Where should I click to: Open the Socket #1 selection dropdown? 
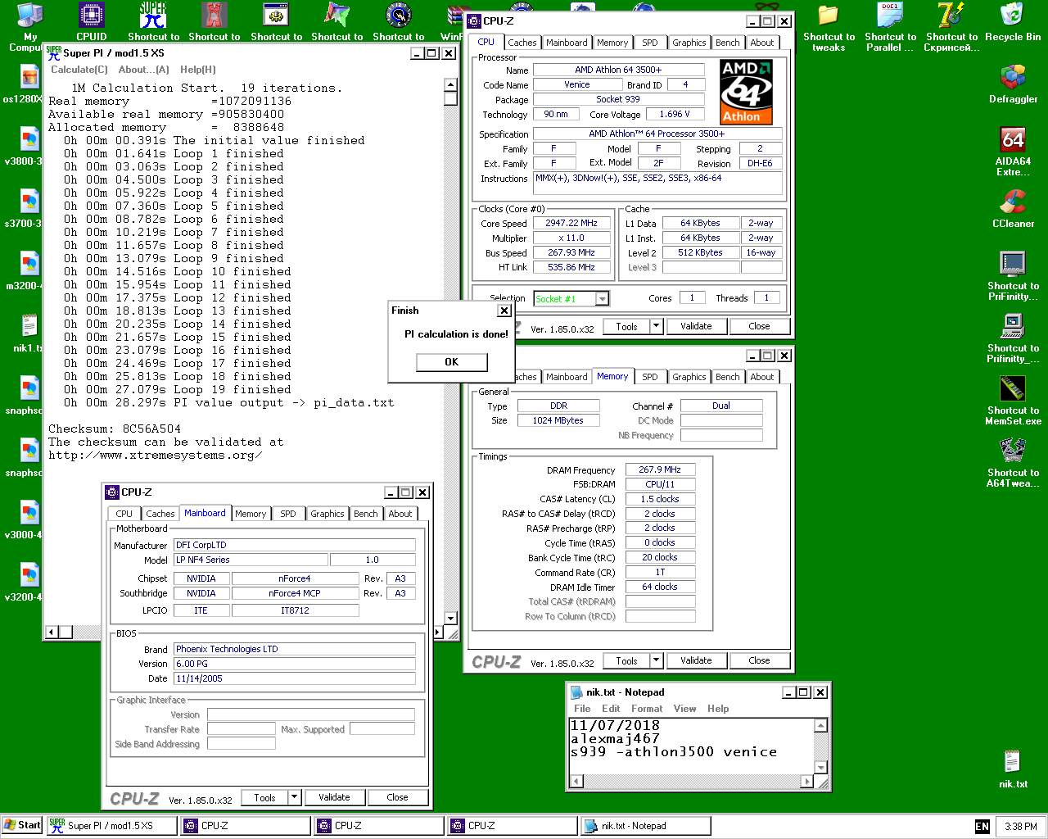pyautogui.click(x=603, y=299)
